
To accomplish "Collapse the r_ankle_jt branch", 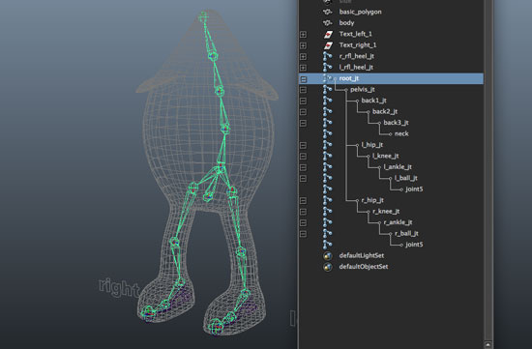I will pos(303,222).
